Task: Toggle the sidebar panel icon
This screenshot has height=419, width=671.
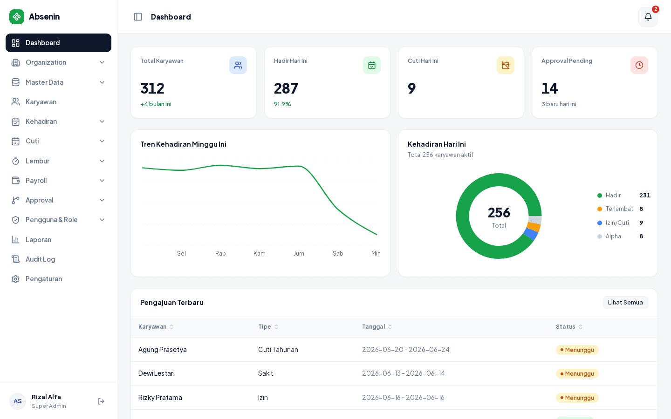Action: 138,17
